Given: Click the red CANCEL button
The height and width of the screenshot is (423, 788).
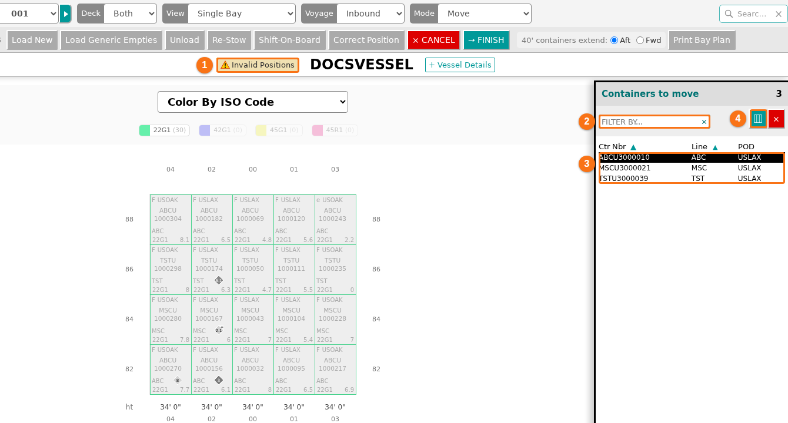Looking at the screenshot, I should click(434, 40).
